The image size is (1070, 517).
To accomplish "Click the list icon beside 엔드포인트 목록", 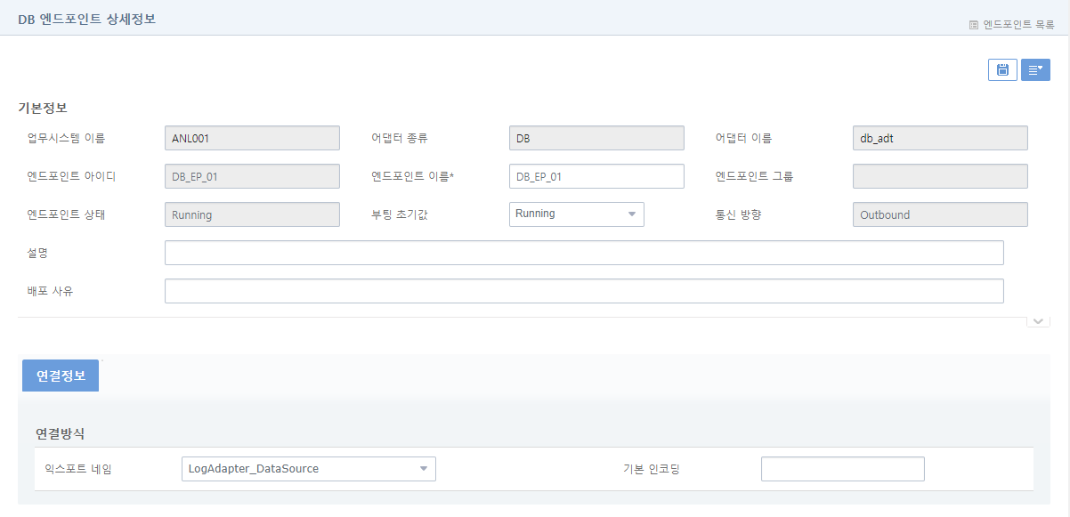I will tap(974, 25).
